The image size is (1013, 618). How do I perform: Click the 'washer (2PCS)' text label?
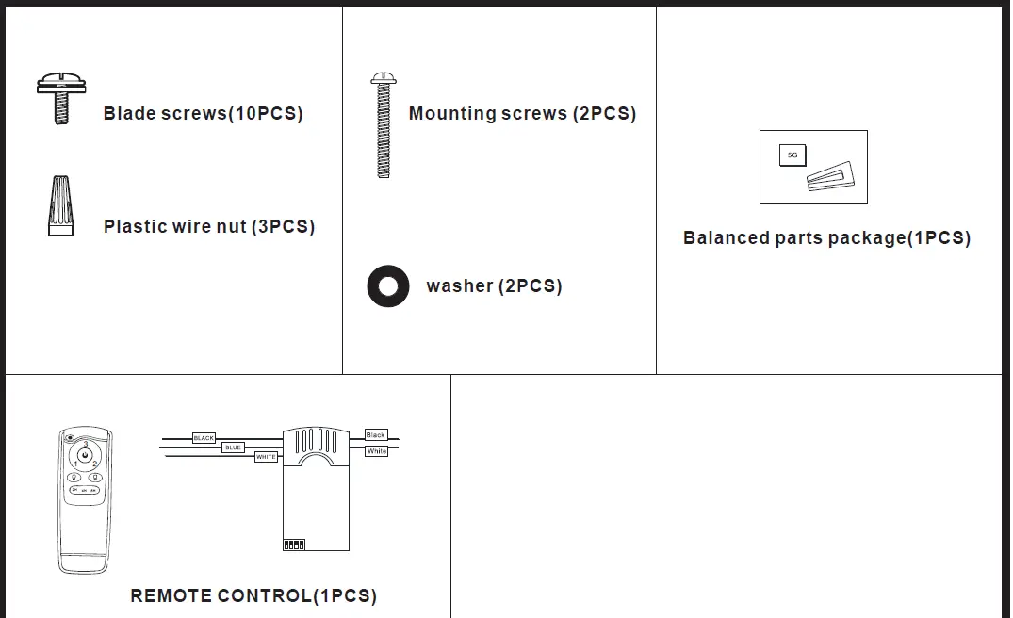pyautogui.click(x=494, y=285)
